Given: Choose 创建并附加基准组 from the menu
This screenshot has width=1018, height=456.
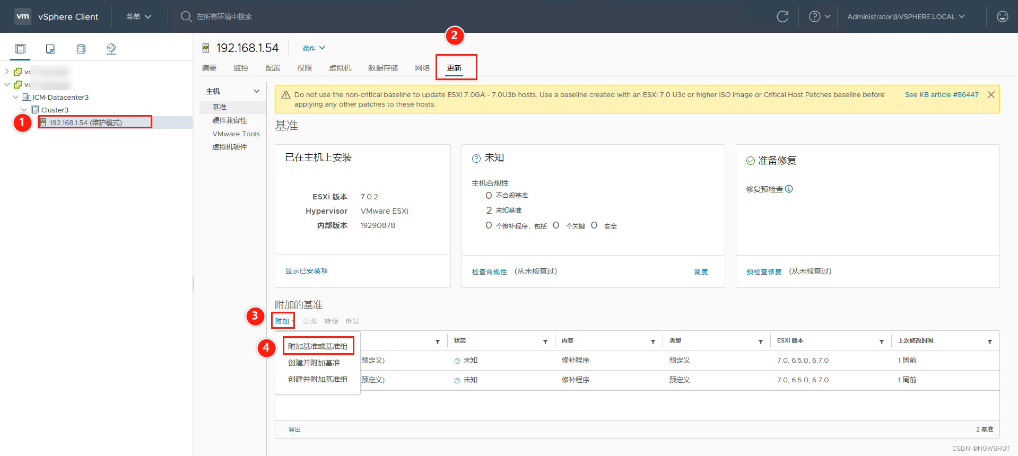Looking at the screenshot, I should pos(318,379).
